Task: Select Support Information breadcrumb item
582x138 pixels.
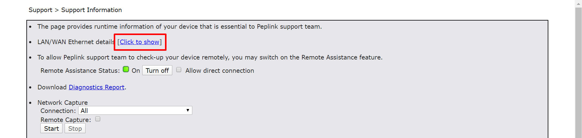Action: (92, 10)
